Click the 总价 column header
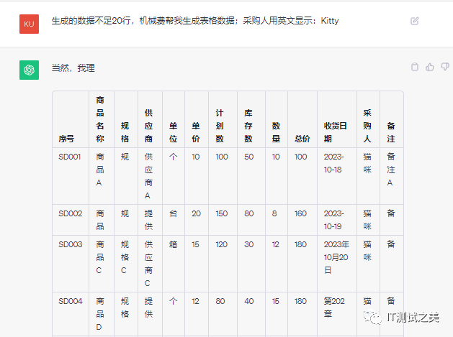Viewport: 453px width, 337px height. click(301, 139)
